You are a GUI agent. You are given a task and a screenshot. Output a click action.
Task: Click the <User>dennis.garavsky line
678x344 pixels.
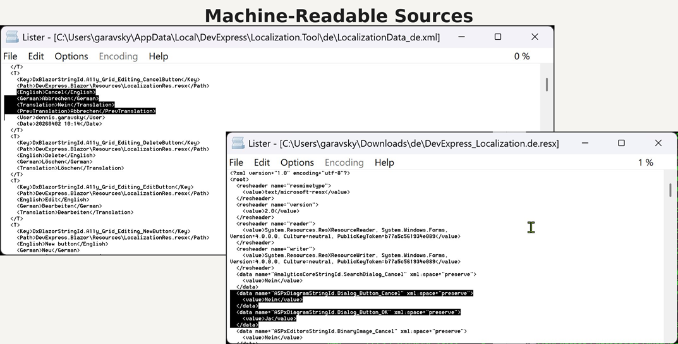[61, 117]
